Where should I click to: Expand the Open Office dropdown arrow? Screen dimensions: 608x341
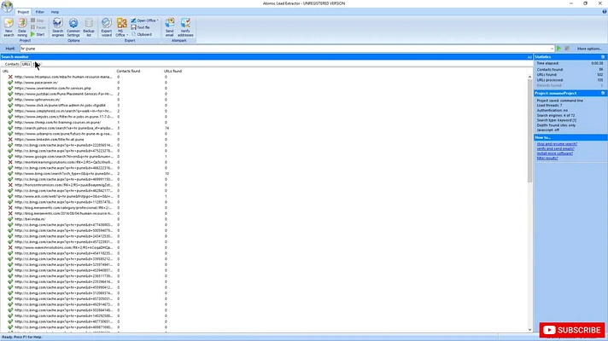pyautogui.click(x=157, y=20)
